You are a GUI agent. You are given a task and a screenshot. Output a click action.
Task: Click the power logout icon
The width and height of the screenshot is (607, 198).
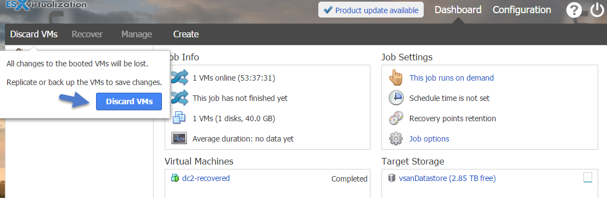[x=597, y=10]
